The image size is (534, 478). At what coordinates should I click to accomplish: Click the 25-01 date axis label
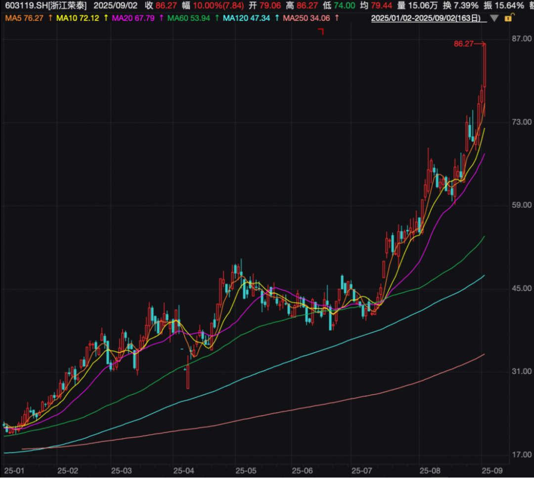coord(14,471)
